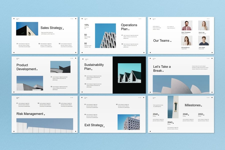
Task: Select Sarah Lee's team photo
Action: pyautogui.click(x=204, y=25)
